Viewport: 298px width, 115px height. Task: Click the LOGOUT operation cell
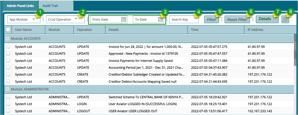click(x=83, y=111)
